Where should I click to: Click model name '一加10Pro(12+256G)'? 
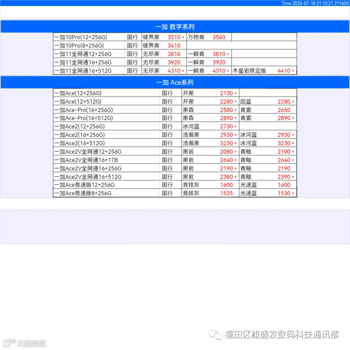[x=80, y=37]
